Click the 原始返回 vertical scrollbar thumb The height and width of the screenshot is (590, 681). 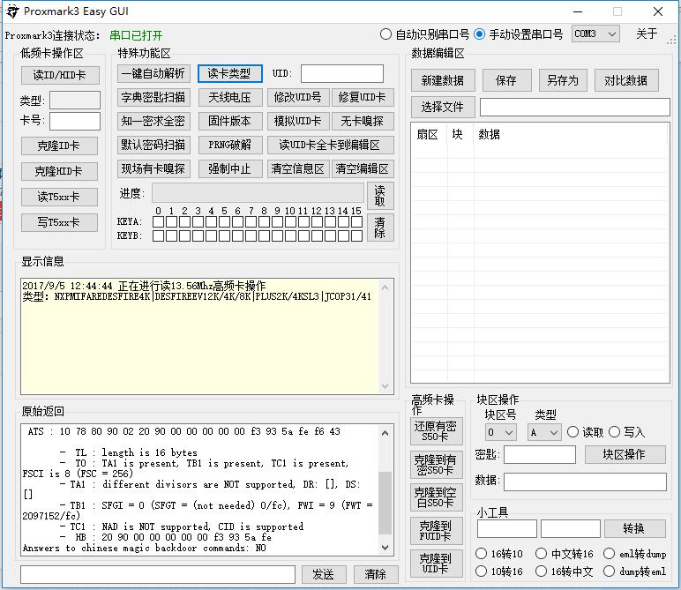click(x=385, y=503)
